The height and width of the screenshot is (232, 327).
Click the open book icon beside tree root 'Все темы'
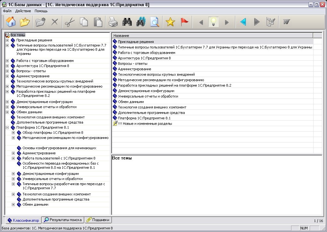[x=7, y=35]
